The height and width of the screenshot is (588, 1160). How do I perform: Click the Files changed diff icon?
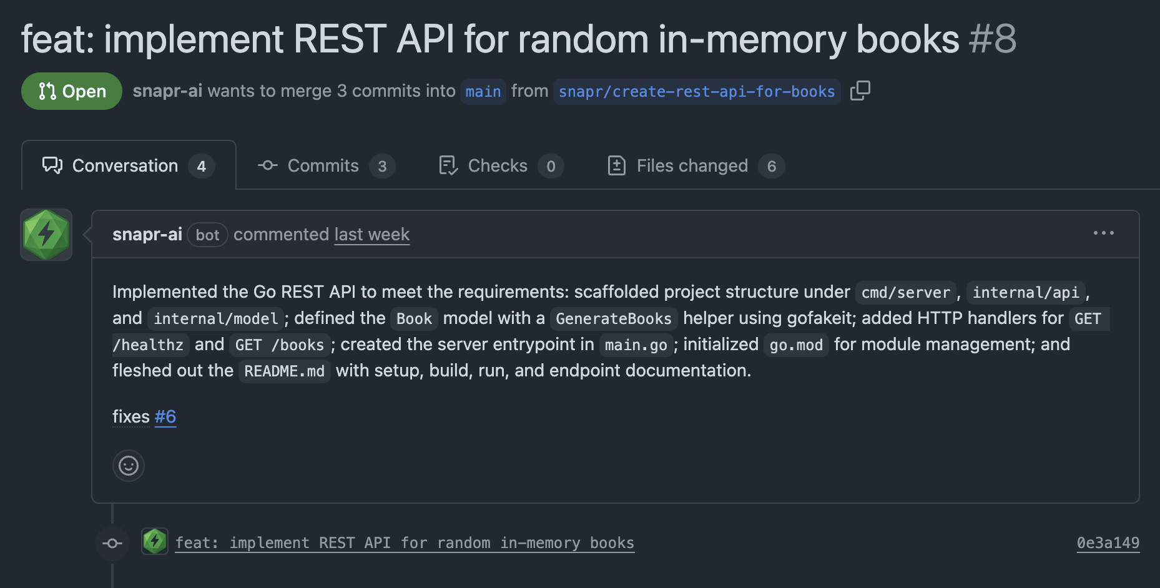[x=617, y=165]
